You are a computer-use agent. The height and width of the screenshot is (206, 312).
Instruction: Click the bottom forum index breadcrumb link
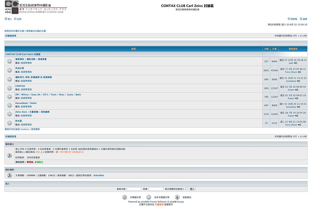[x=11, y=136]
